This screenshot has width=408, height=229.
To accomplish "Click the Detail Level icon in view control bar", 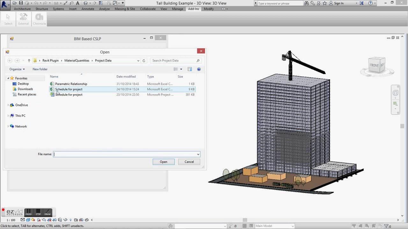I will coord(23,220).
